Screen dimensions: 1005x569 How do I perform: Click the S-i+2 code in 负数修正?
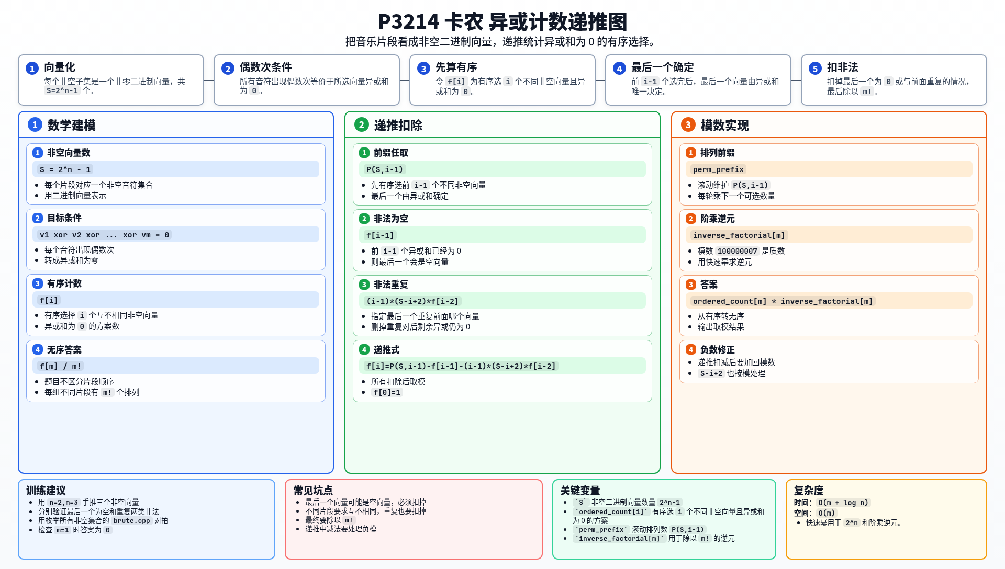point(711,374)
